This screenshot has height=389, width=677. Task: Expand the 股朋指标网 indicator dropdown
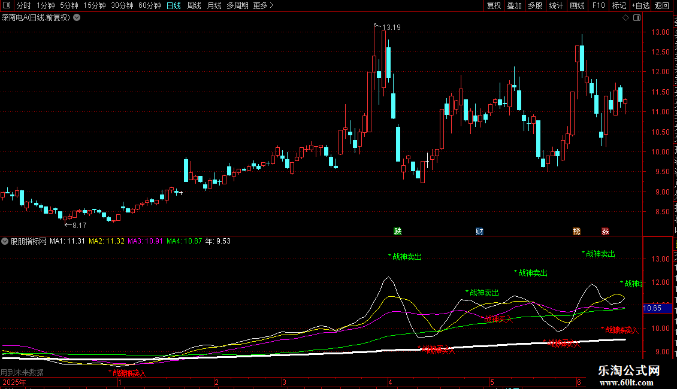5,241
